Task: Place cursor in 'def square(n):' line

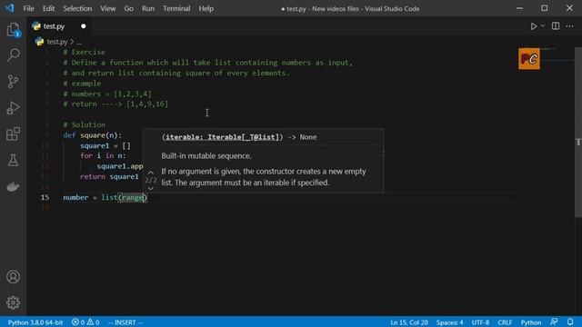Action: coord(92,135)
